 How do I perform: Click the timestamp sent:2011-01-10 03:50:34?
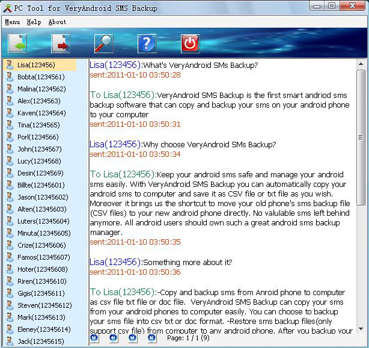[x=135, y=154]
